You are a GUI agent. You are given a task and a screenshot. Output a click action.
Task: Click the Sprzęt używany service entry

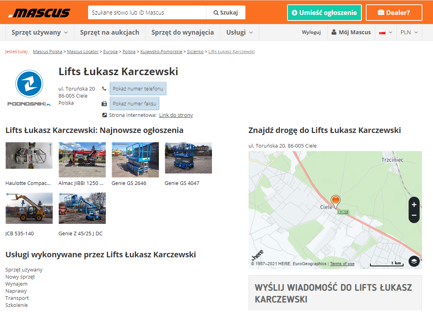click(x=24, y=270)
